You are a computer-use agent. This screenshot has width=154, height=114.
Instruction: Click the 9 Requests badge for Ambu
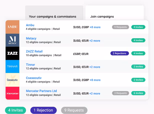point(120,27)
